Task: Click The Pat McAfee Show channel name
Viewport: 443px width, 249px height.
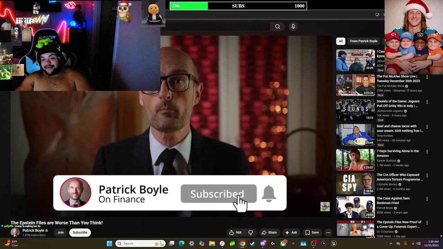Action: (390, 86)
